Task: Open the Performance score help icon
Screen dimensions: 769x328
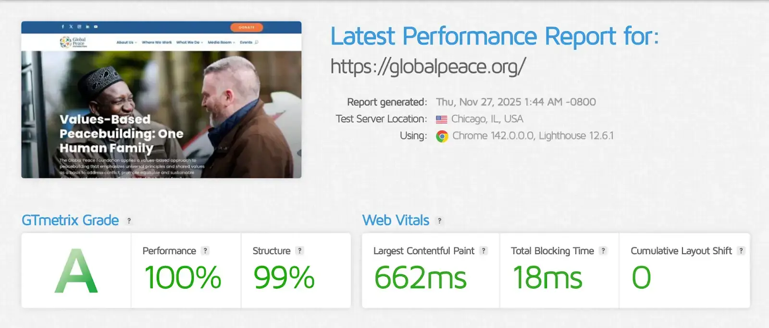Action: tap(205, 251)
